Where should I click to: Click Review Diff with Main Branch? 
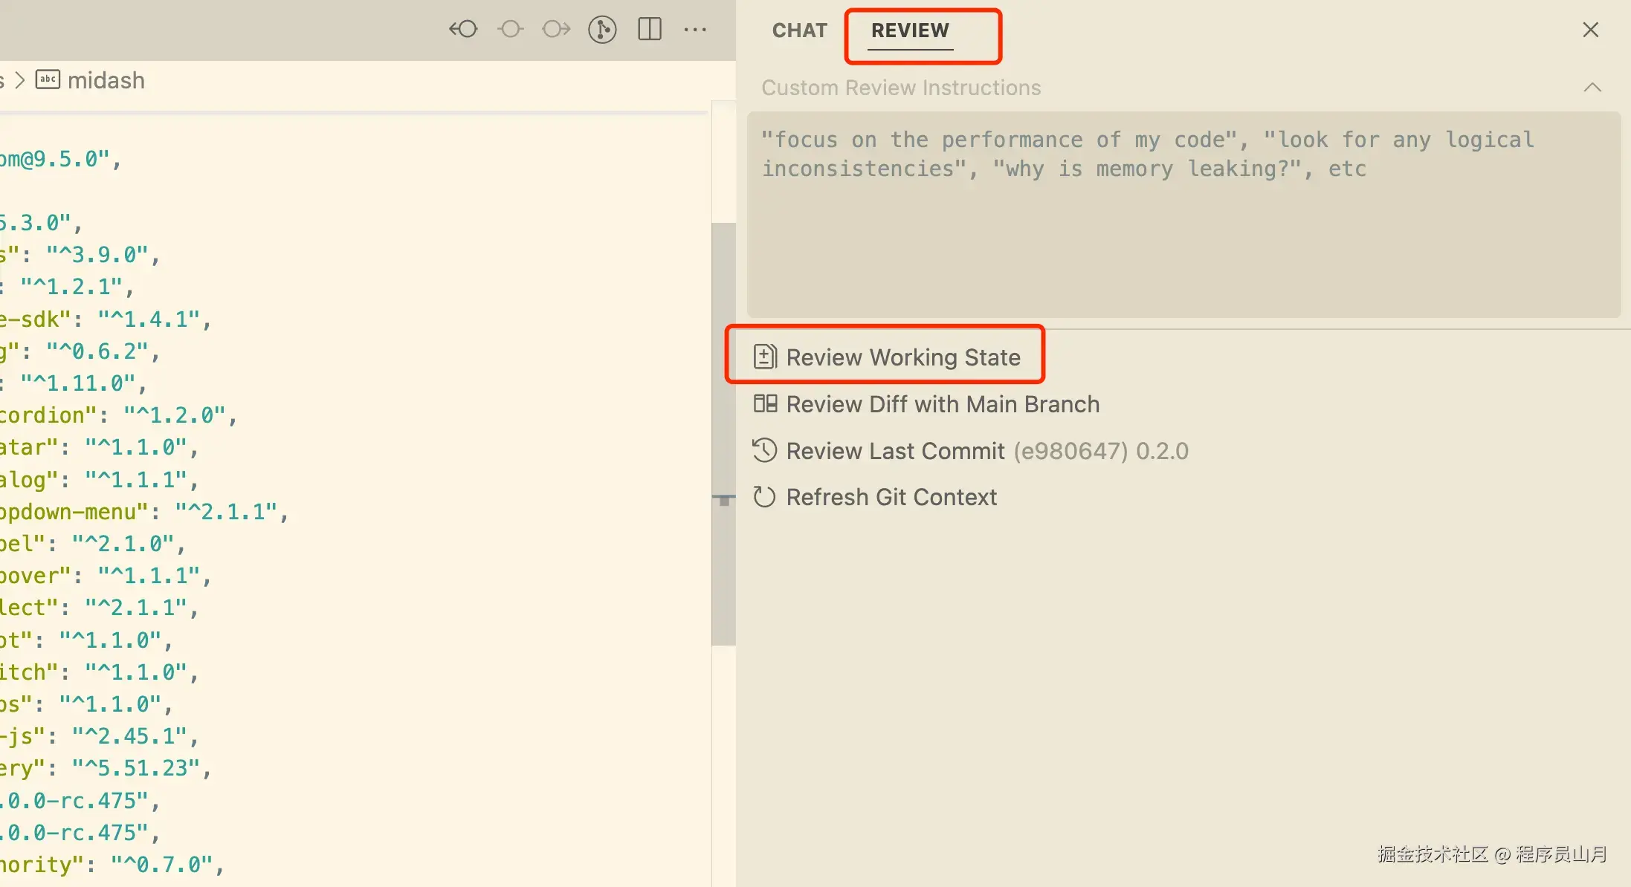point(943,404)
